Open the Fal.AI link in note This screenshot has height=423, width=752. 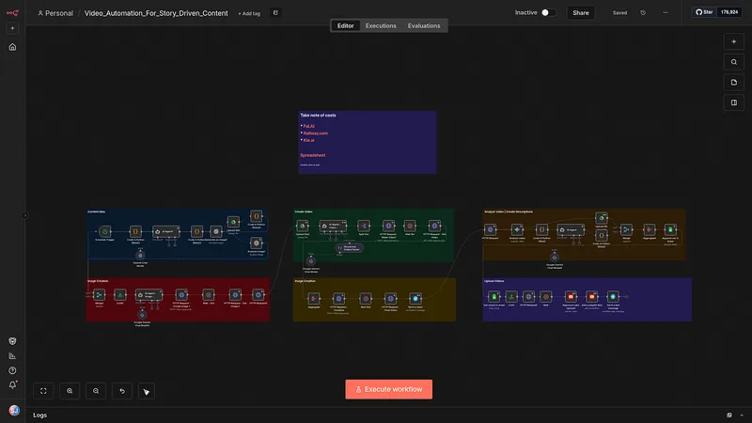(x=309, y=126)
